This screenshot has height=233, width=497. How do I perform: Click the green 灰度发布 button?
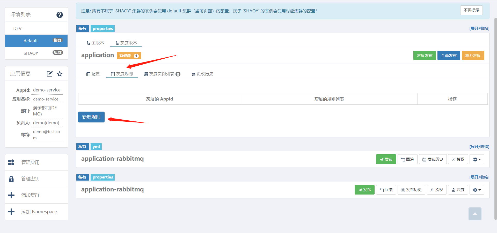[x=425, y=56]
